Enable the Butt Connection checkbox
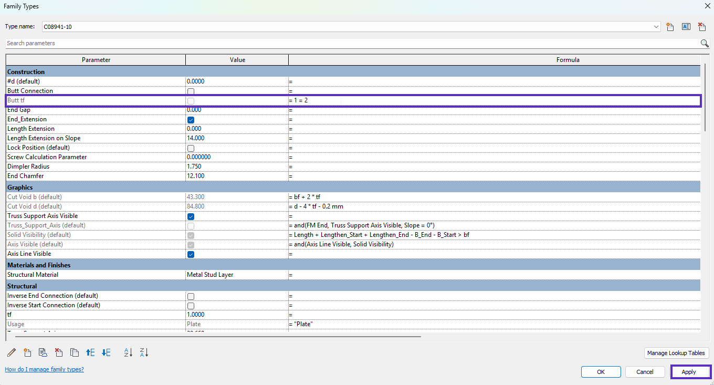 click(x=191, y=91)
